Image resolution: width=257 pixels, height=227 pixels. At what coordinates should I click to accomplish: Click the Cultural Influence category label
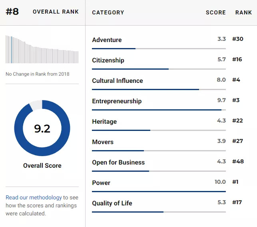tap(117, 80)
